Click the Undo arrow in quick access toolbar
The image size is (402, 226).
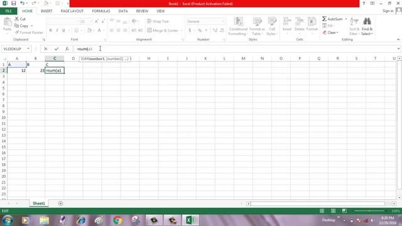pos(22,3)
